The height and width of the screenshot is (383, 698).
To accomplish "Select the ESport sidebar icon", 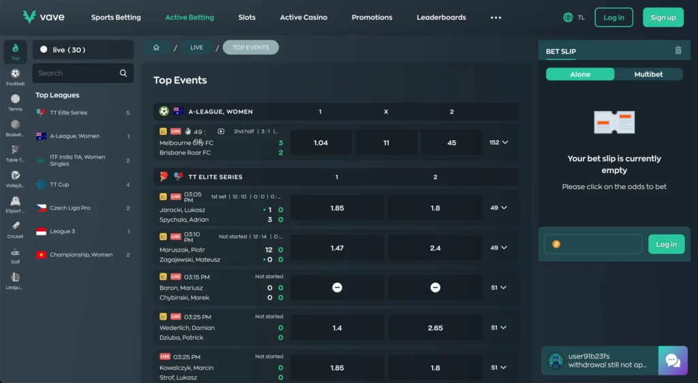I will point(15,204).
